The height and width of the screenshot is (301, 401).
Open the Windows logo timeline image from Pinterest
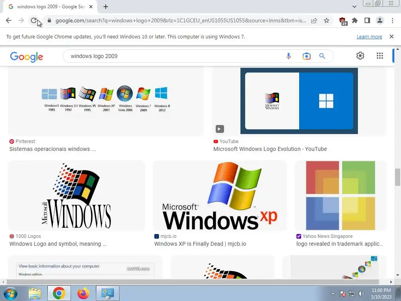click(x=106, y=102)
